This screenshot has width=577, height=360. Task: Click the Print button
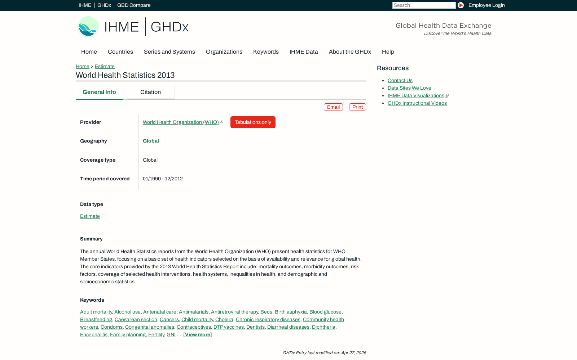pos(357,107)
